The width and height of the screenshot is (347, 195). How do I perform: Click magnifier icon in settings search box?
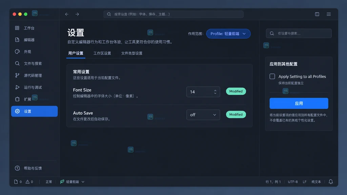(x=272, y=34)
